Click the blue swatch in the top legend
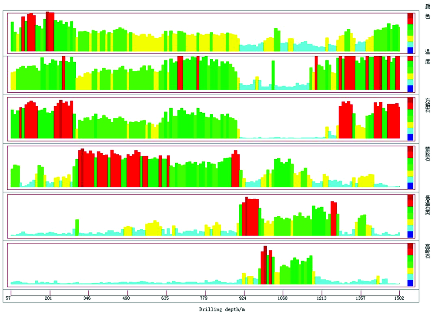Screen dimensions: 435x315 (410, 50)
